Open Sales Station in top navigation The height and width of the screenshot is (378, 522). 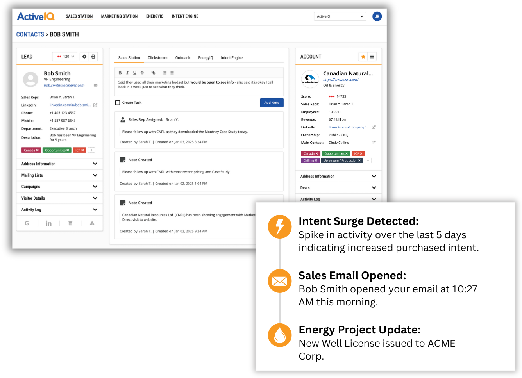[79, 16]
